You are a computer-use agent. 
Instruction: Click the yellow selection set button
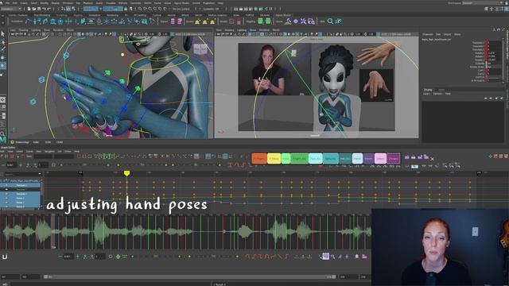[274, 158]
